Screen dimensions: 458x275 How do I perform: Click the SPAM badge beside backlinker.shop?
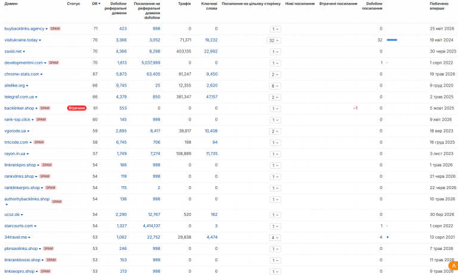45,108
